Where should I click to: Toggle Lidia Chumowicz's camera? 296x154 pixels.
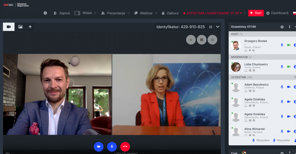289,66
